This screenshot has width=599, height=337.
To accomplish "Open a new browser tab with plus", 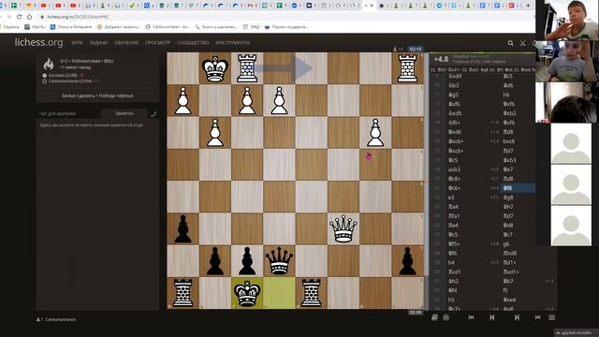I will pyautogui.click(x=528, y=6).
